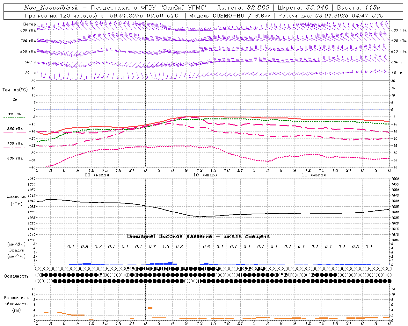The height and width of the screenshot is (326, 408).
Task: Click the 'Внимание! Высокое давление' warning text
Action: pyautogui.click(x=170, y=237)
